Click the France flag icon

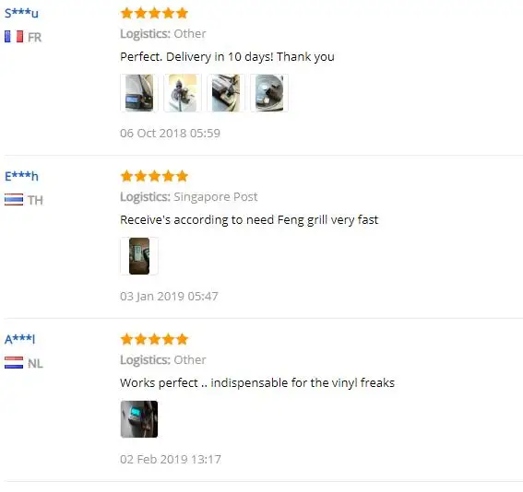click(14, 37)
